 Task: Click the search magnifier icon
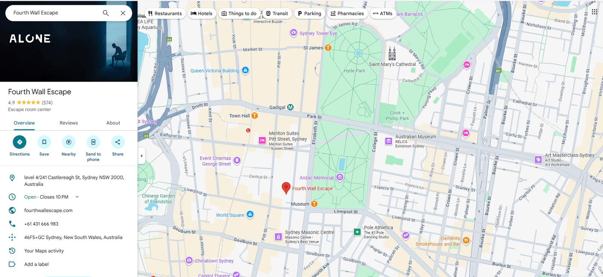tap(106, 13)
